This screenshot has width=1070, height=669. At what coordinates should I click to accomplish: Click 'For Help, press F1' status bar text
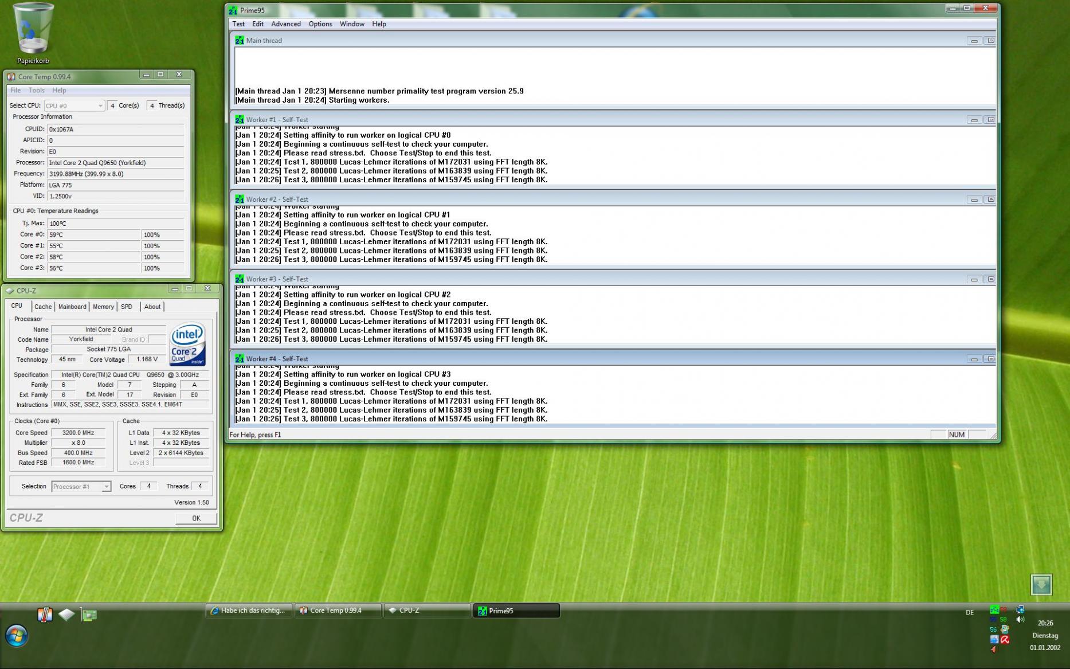point(256,435)
